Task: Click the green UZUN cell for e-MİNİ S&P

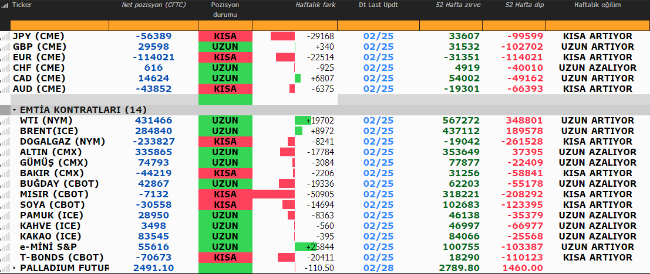Action: click(225, 247)
